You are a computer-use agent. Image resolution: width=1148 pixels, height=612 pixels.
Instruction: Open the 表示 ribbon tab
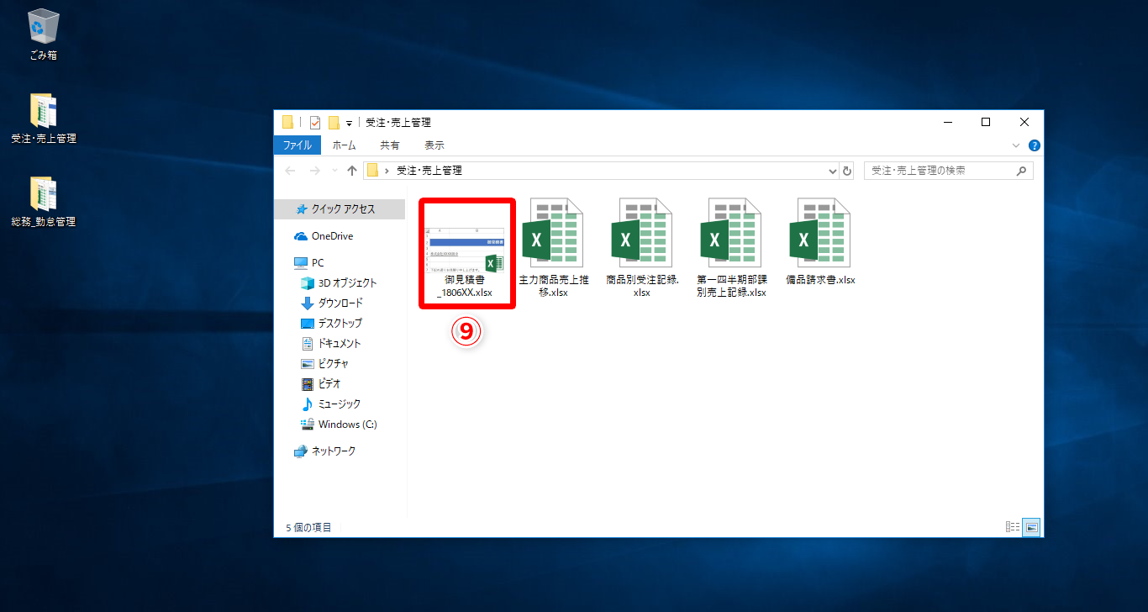coord(434,145)
